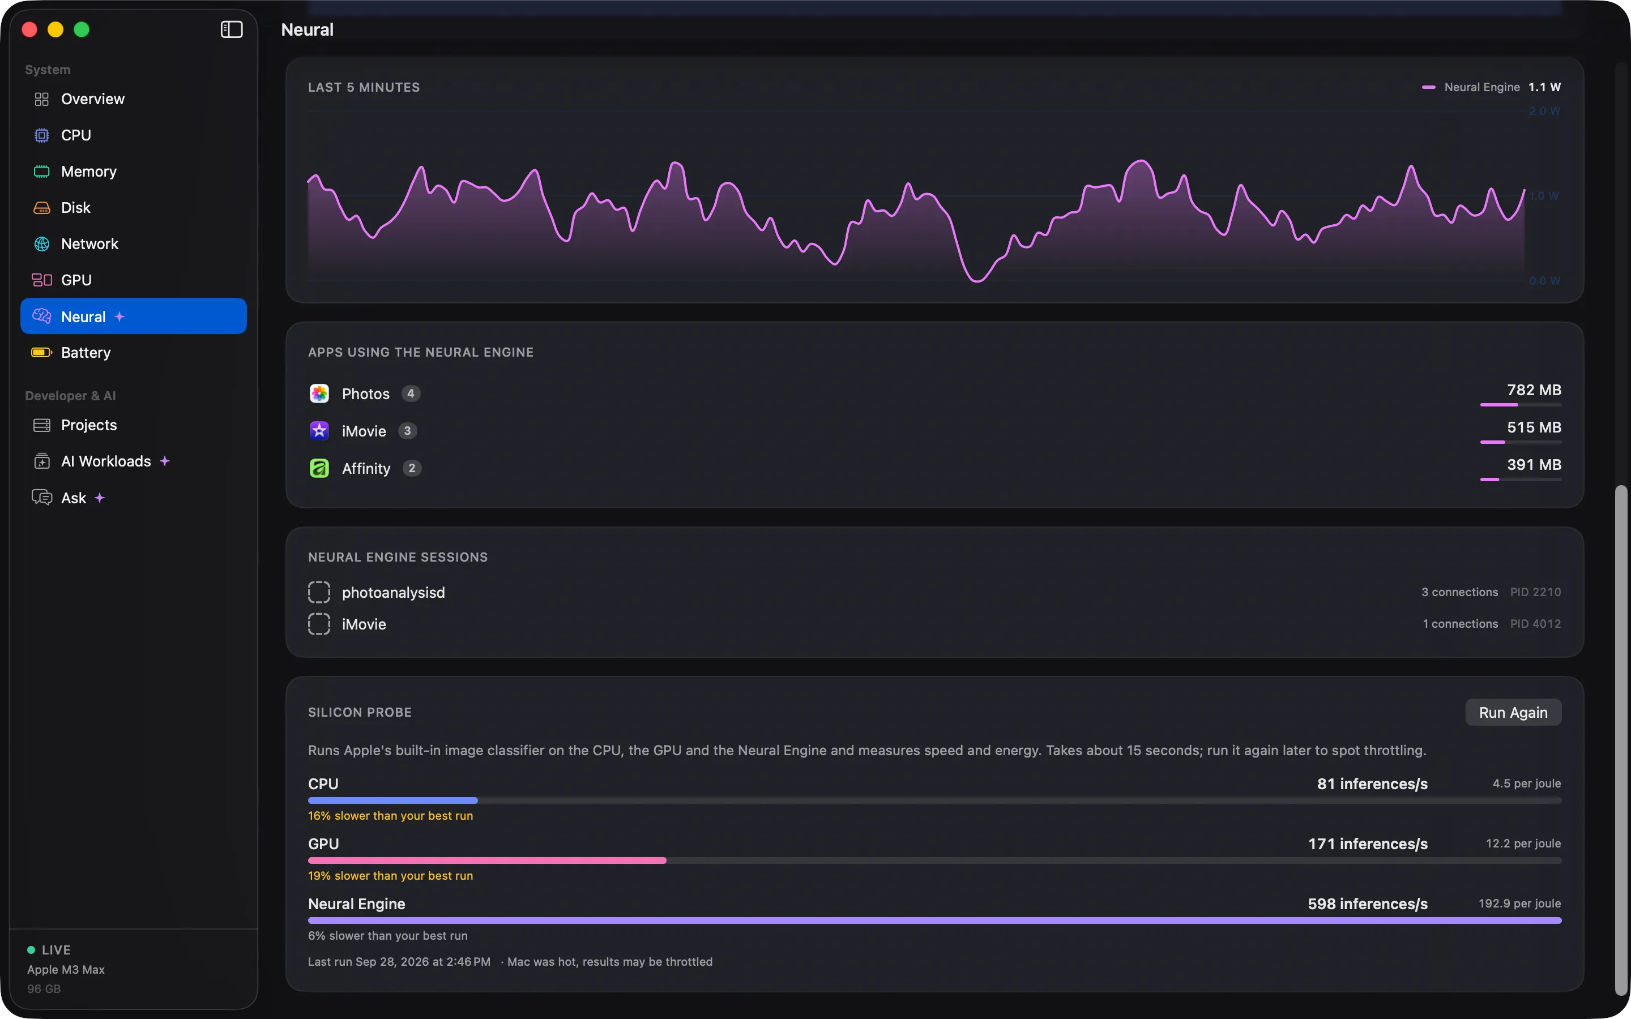Click the sparkle icon beside Ask
This screenshot has width=1631, height=1019.
click(x=100, y=498)
